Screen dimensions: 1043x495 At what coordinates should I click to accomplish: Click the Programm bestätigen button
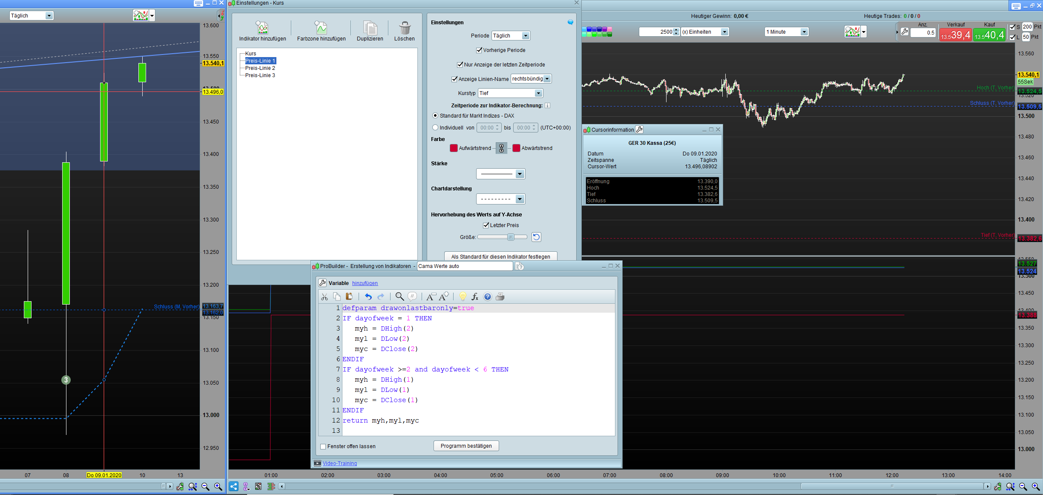(466, 446)
